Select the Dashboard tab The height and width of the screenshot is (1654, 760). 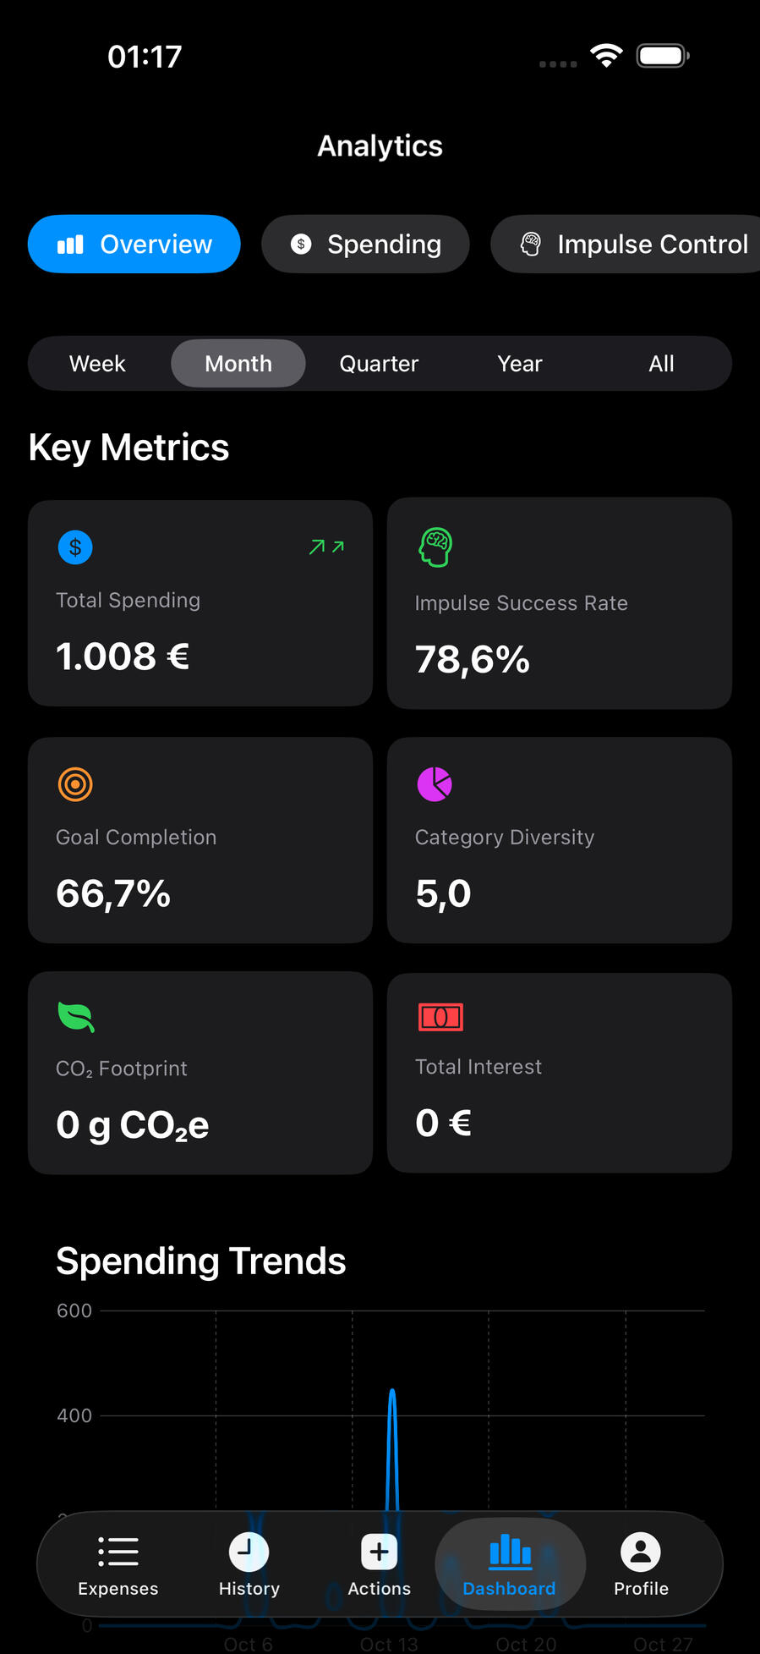tap(510, 1563)
